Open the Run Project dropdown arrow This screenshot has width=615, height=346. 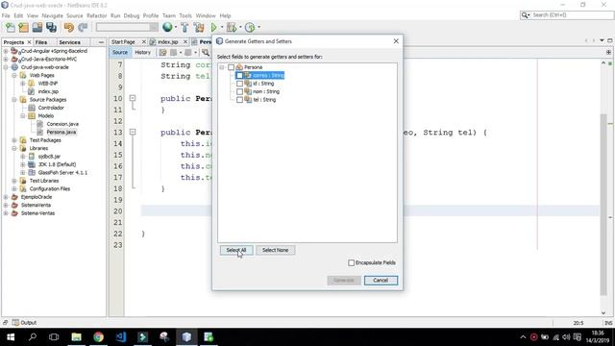point(222,28)
